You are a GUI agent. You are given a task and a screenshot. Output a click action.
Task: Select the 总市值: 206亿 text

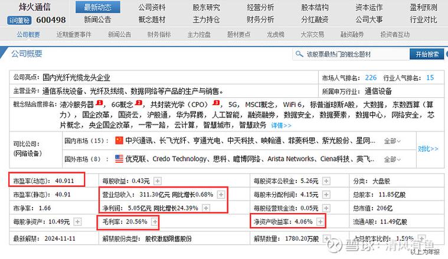[373, 208]
